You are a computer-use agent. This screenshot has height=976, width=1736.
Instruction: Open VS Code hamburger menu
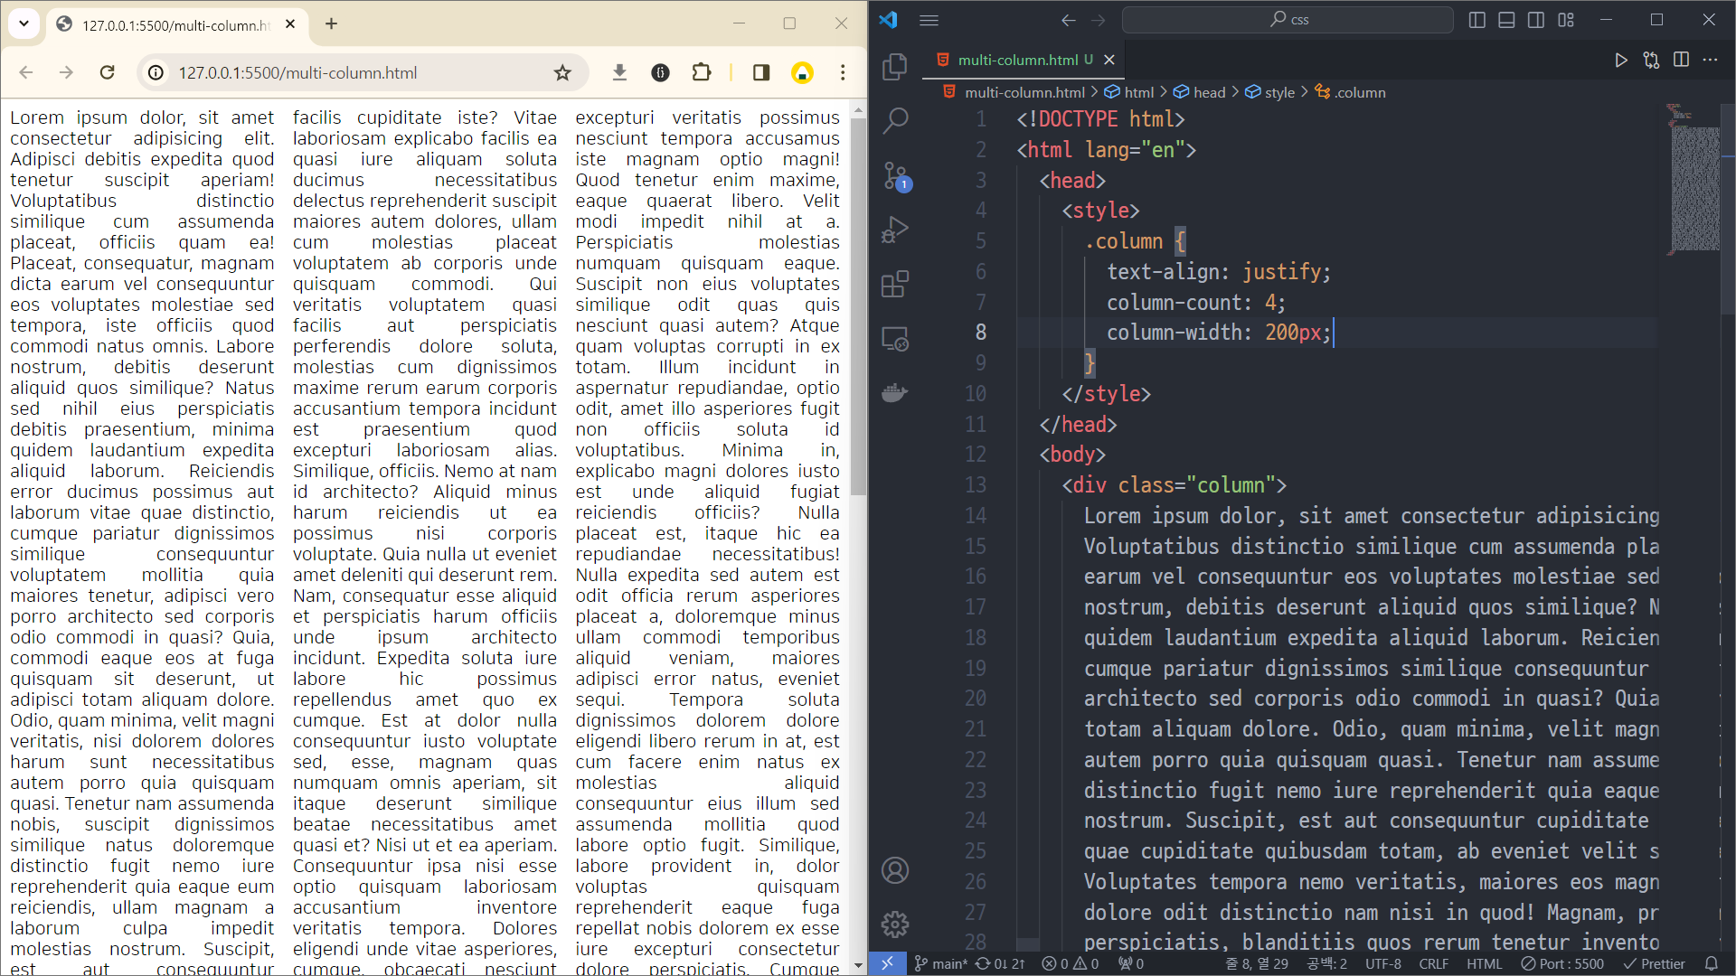pos(929,20)
